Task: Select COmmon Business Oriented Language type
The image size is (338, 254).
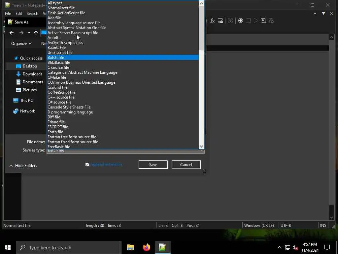Action: click(x=123, y=82)
